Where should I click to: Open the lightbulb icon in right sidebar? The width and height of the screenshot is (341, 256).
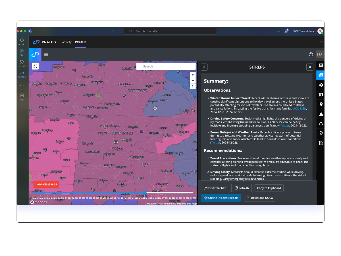321,133
